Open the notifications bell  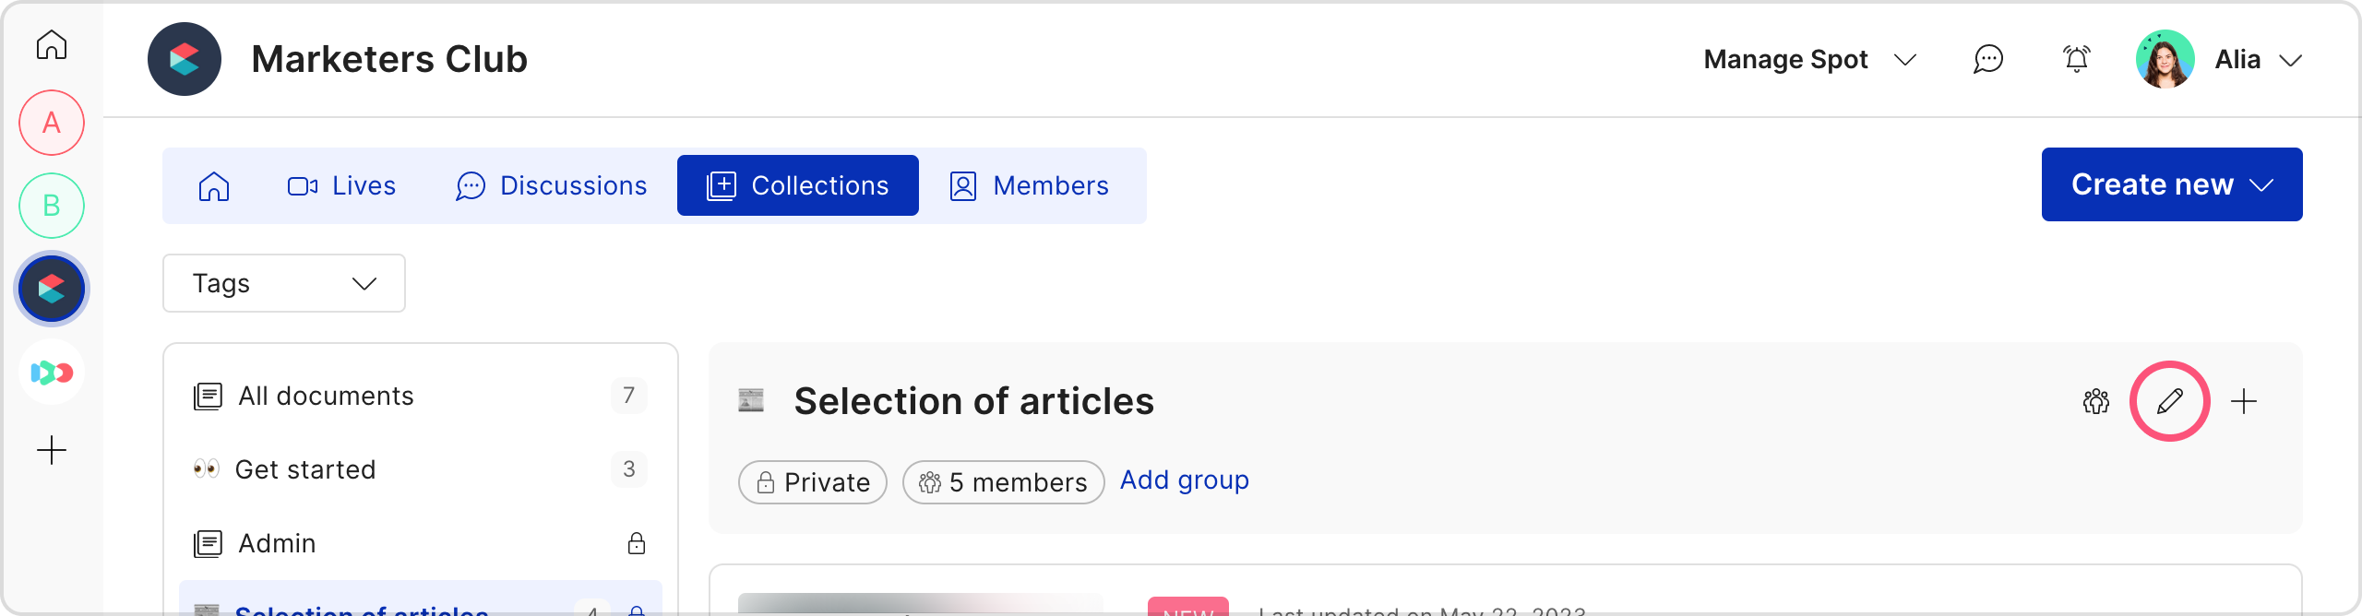[x=2076, y=60]
